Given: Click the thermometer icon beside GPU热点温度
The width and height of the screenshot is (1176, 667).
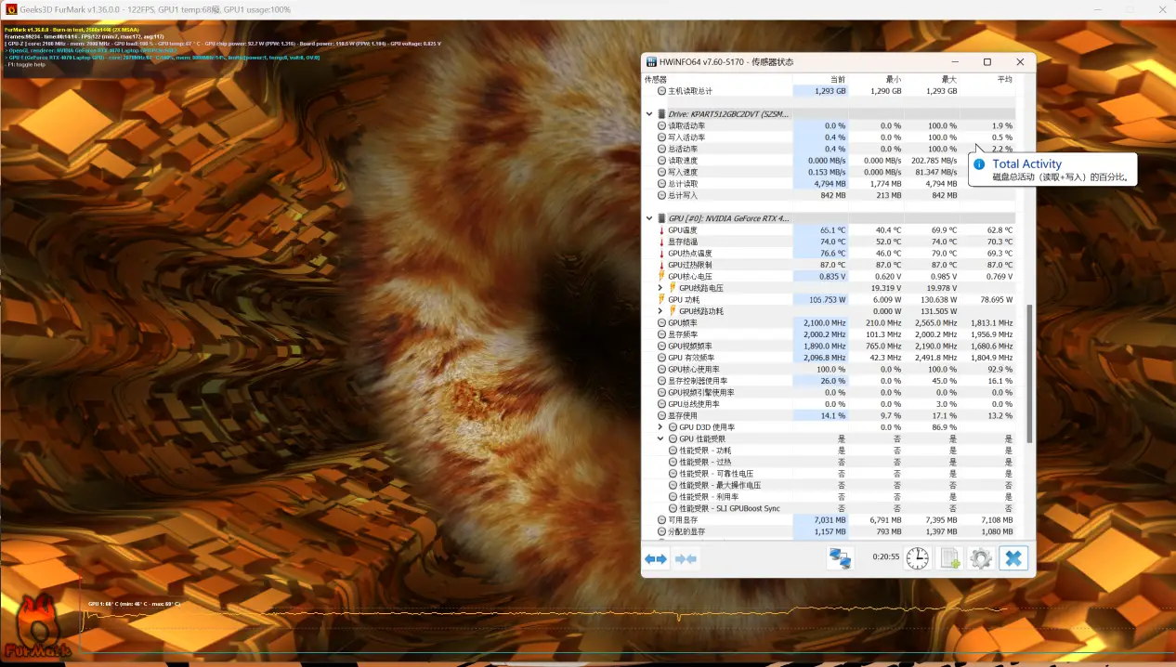Looking at the screenshot, I should tap(661, 253).
